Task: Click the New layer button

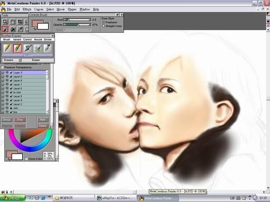Action: [43, 120]
